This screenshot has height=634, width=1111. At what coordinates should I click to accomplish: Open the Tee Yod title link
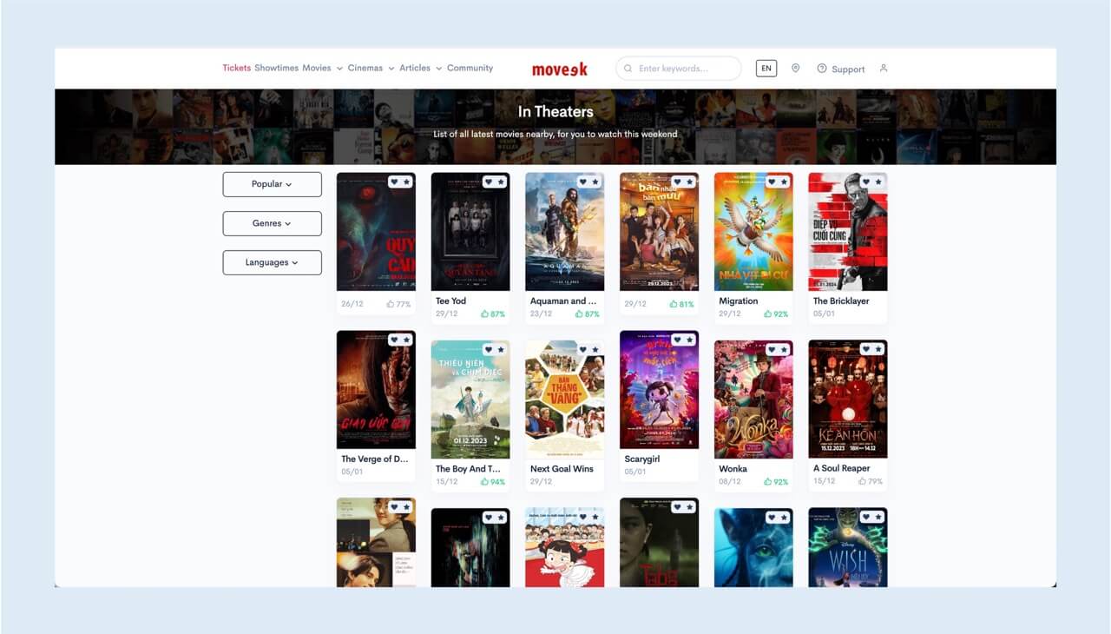(451, 301)
